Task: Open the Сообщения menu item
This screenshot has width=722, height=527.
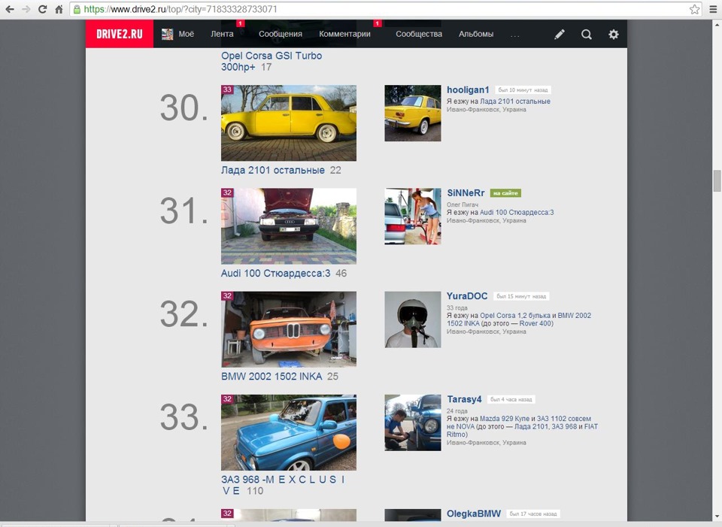Action: (281, 34)
